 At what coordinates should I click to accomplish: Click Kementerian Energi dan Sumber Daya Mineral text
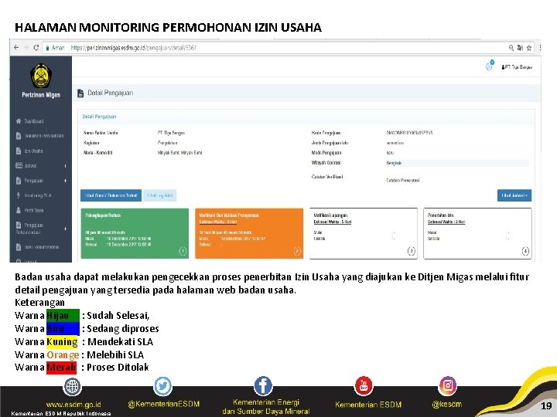[265, 407]
